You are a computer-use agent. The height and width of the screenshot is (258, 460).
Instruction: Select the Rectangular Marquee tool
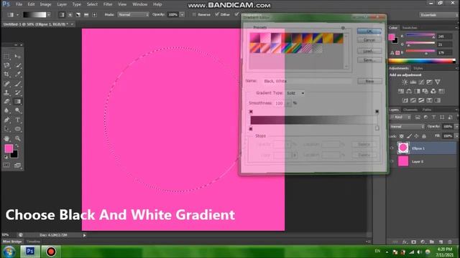pyautogui.click(x=6, y=56)
